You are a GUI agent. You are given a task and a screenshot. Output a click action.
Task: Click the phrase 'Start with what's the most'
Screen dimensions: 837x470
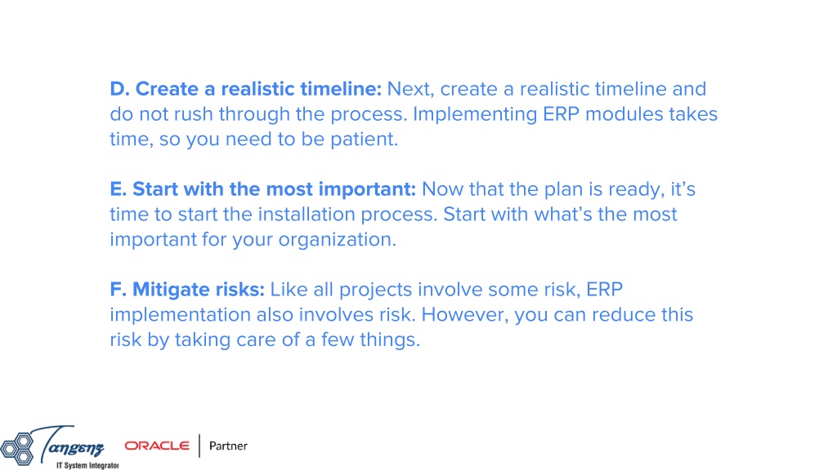click(560, 215)
